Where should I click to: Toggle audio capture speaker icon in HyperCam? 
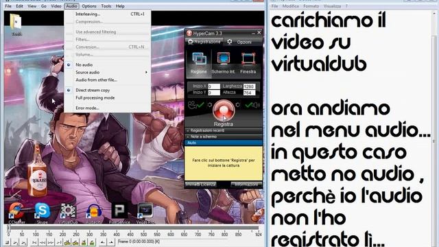click(x=252, y=105)
